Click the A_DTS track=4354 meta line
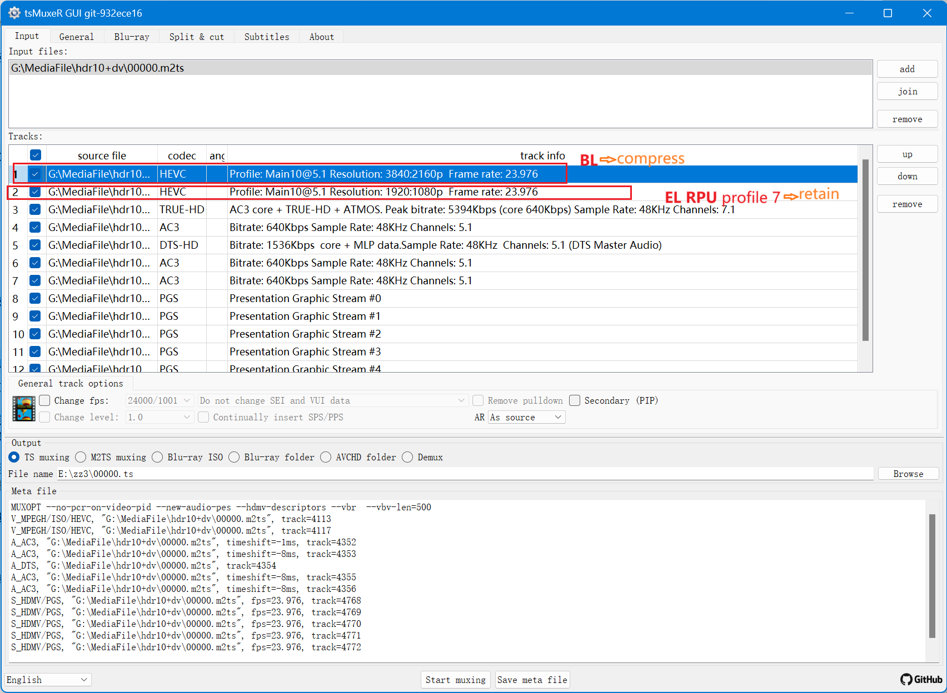The image size is (947, 693). point(143,565)
